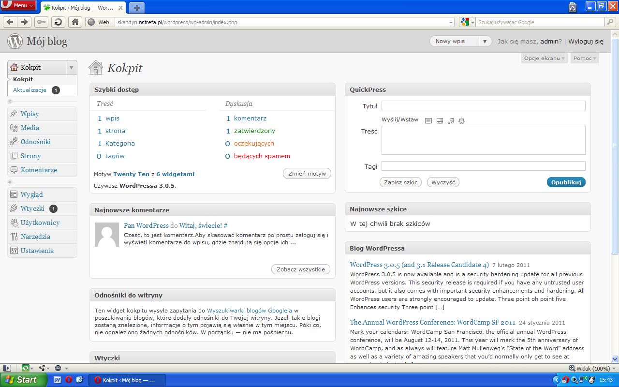Click the blue Opublikuj button
This screenshot has width=619, height=387.
point(566,182)
